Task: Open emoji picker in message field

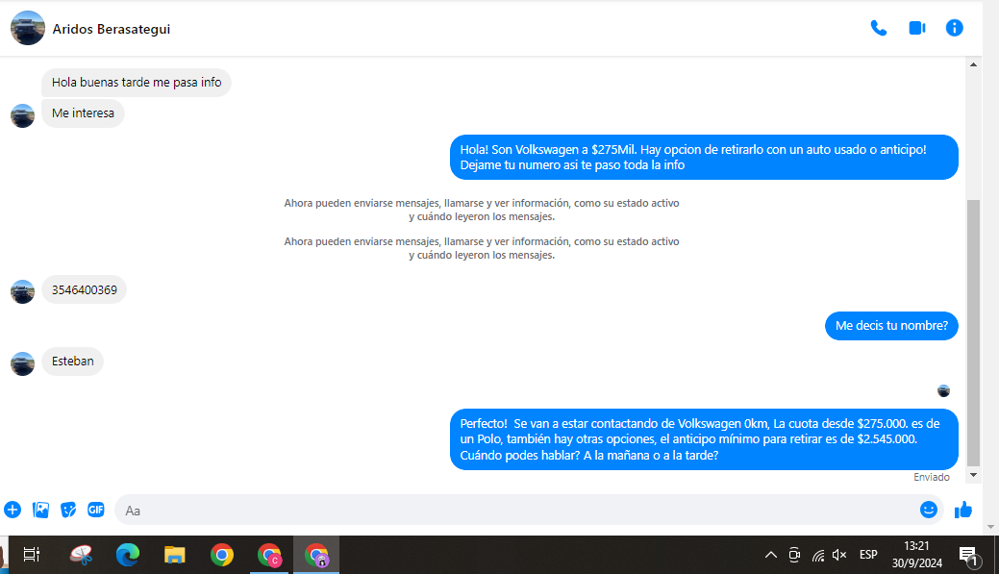Action: 928,510
